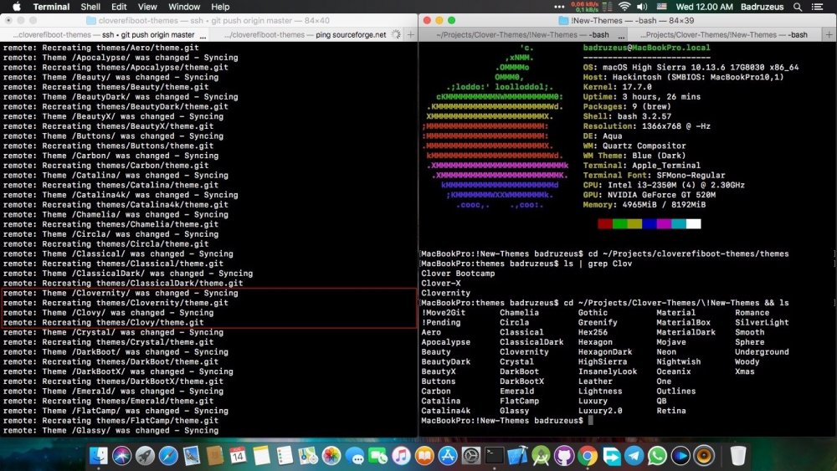Open Maps app in dock

308,456
